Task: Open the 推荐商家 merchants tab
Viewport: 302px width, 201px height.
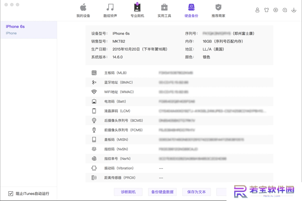Action: (219, 11)
